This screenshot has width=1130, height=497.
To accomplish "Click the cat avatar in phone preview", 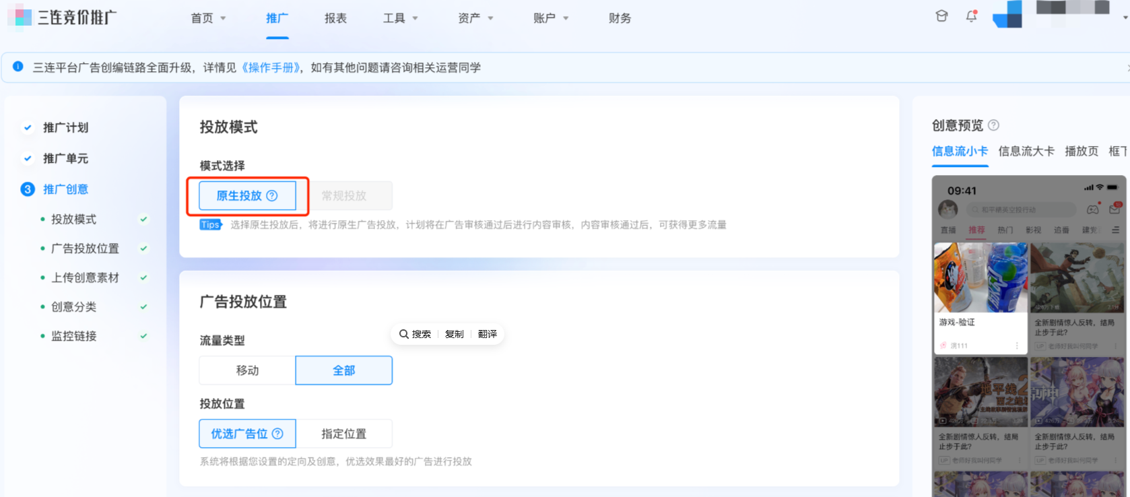I will (x=948, y=209).
